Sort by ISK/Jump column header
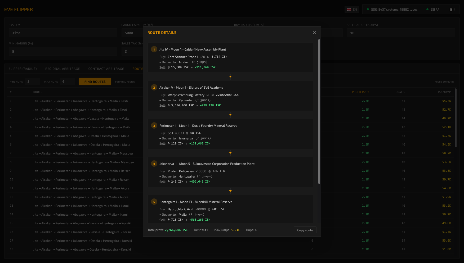Screen dimensions: 464x263 coord(444,92)
